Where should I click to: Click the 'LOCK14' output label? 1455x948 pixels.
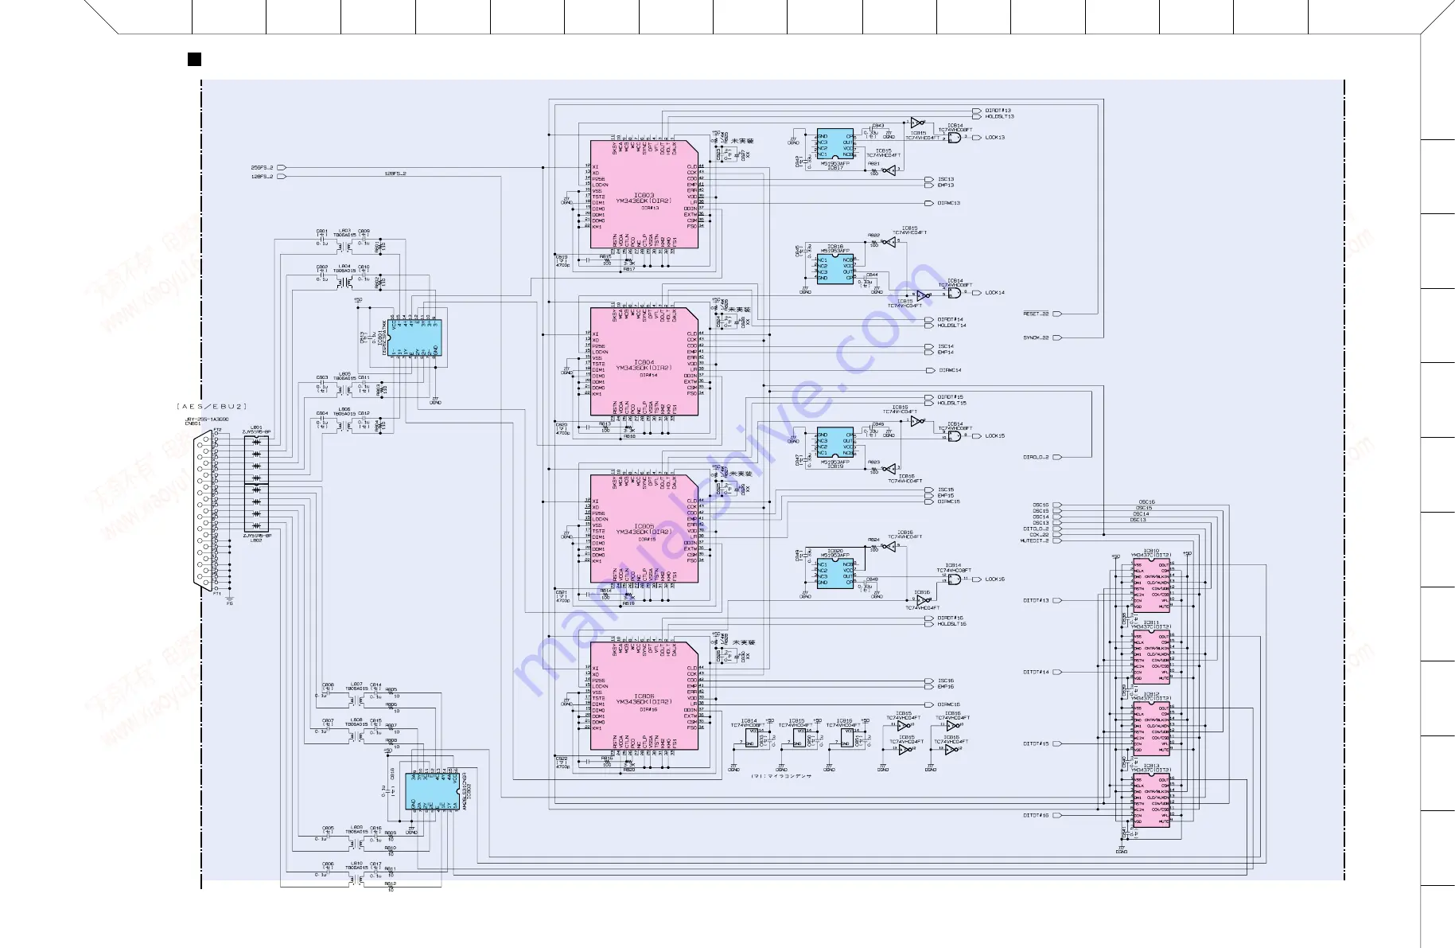pos(995,293)
